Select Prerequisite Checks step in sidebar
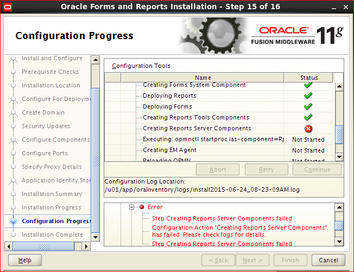 click(50, 72)
